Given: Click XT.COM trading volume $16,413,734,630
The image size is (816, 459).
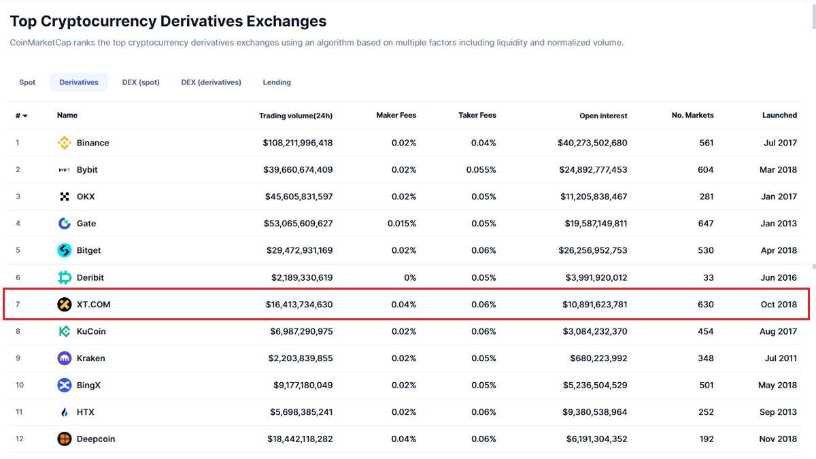Looking at the screenshot, I should coord(299,305).
